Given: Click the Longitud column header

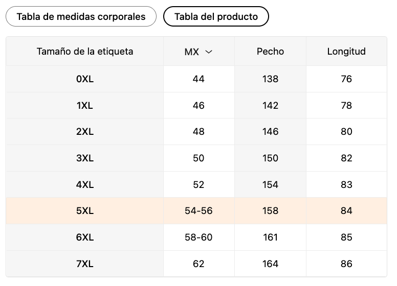Looking at the screenshot, I should (346, 52).
